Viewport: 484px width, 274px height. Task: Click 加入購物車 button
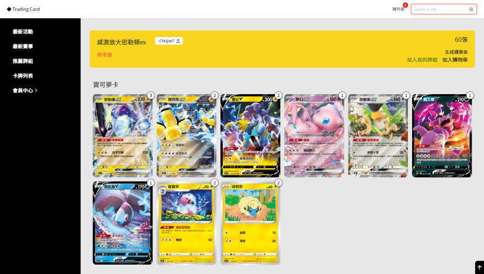(455, 60)
